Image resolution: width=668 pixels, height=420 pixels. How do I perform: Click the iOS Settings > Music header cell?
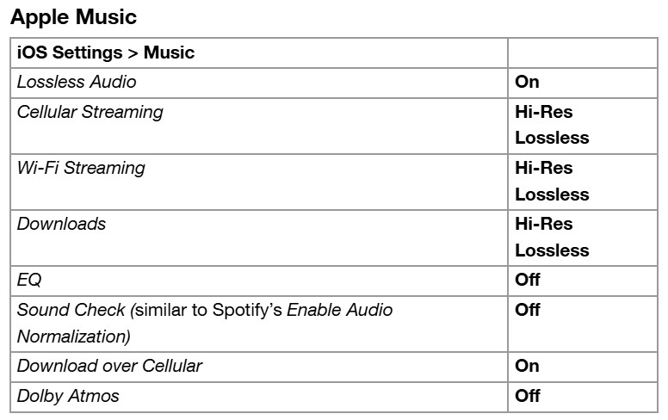click(x=106, y=52)
